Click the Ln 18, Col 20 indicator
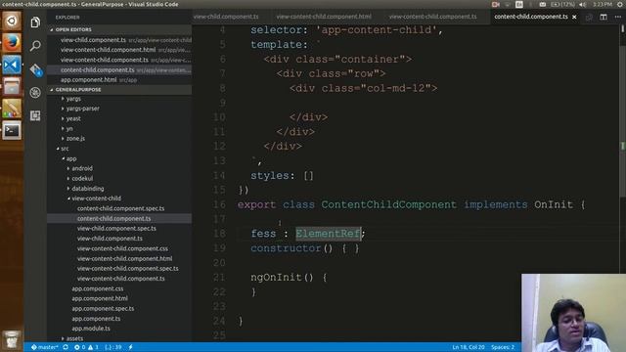The height and width of the screenshot is (352, 626). tap(469, 347)
